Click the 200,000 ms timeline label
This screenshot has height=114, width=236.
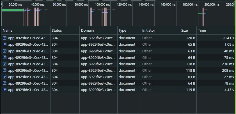pyautogui.click(x=212, y=5)
